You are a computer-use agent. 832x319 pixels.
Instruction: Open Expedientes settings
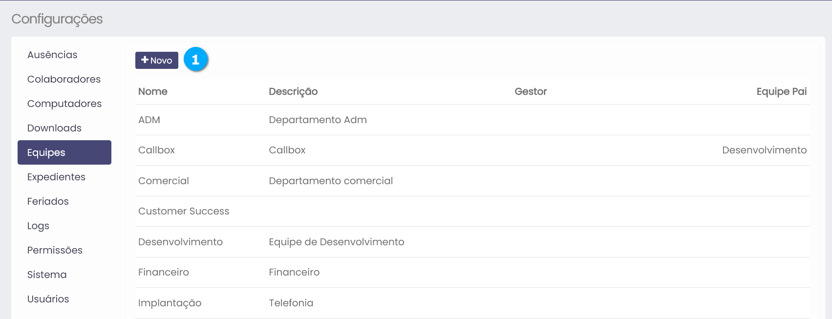(x=56, y=177)
